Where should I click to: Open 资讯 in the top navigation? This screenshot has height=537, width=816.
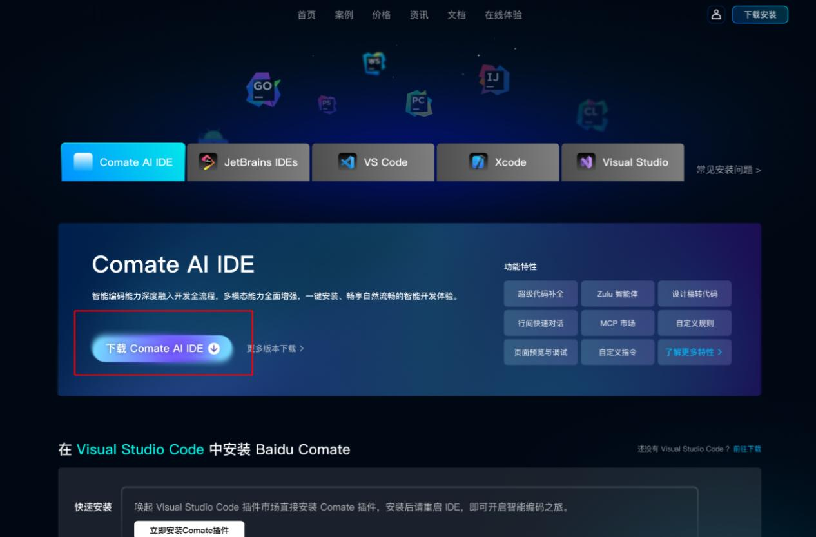click(x=419, y=15)
